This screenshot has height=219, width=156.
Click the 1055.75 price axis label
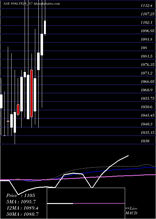pyautogui.click(x=148, y=99)
